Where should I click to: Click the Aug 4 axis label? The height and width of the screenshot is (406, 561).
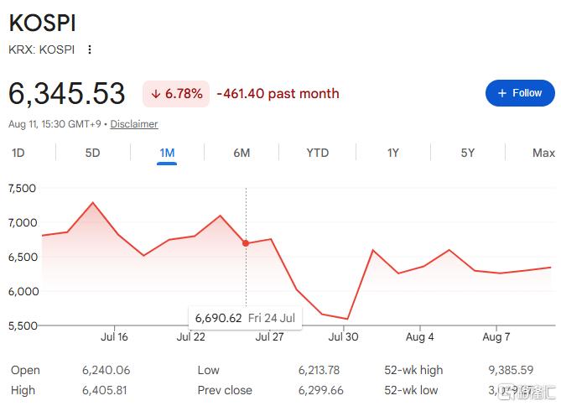(x=419, y=337)
